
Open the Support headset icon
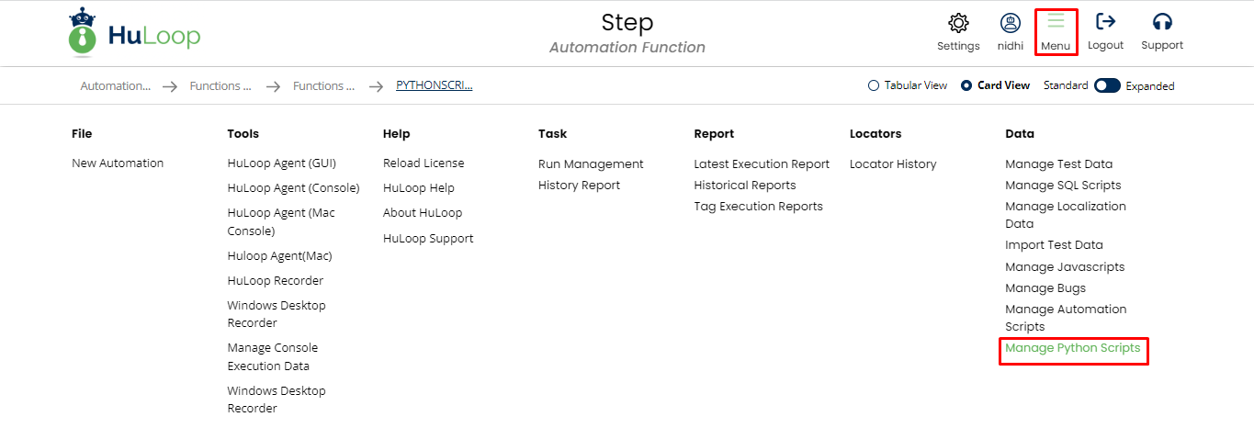tap(1162, 22)
